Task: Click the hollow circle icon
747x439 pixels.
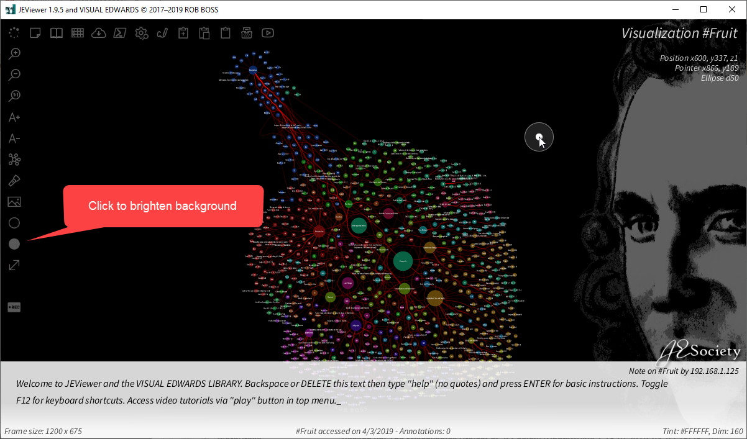Action: click(x=14, y=223)
